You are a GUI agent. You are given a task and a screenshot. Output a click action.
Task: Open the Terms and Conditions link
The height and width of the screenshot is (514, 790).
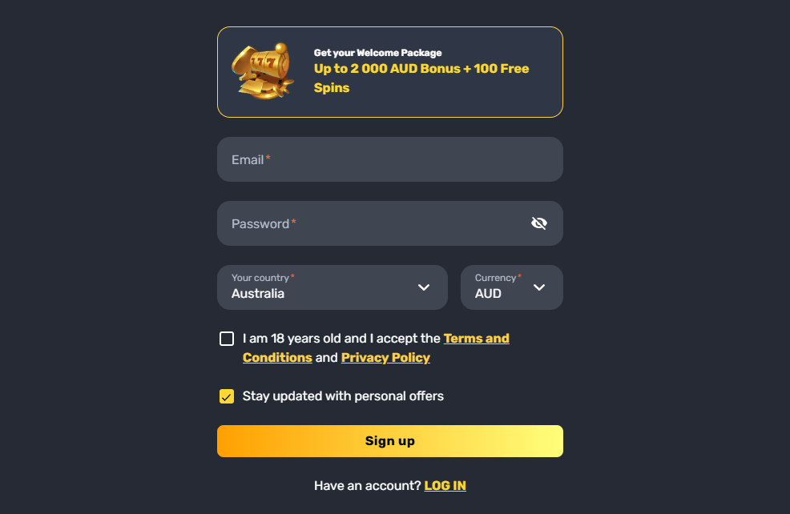click(476, 339)
